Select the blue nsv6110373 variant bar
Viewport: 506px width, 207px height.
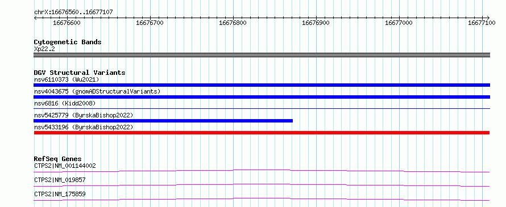click(x=262, y=85)
